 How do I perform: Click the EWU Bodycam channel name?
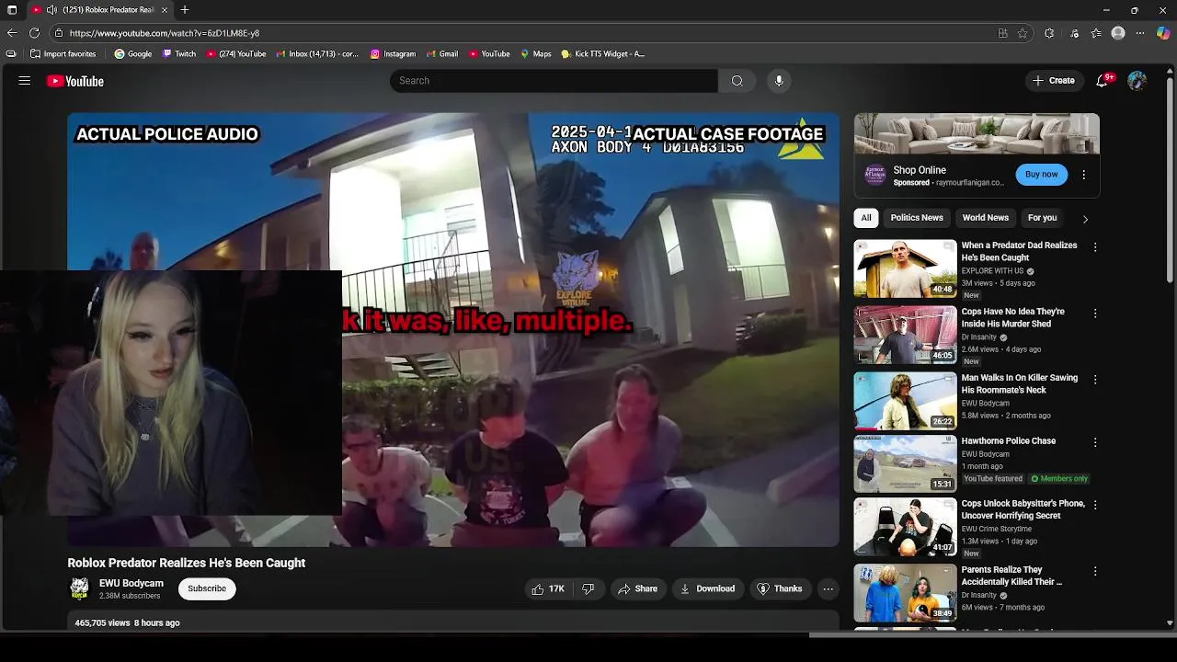[131, 583]
